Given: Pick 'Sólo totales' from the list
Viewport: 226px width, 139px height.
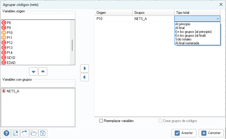Looking at the screenshot, I should pos(183,39).
